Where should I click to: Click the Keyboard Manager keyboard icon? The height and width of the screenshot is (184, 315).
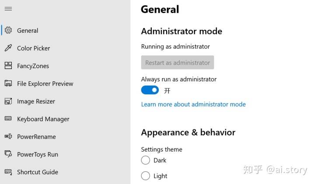tap(8, 118)
